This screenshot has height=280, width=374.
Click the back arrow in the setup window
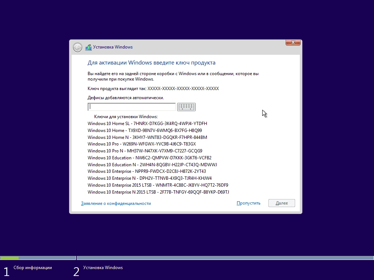tap(77, 47)
